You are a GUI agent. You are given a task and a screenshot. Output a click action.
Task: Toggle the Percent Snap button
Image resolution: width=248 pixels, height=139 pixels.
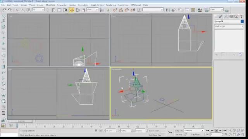[127, 10]
